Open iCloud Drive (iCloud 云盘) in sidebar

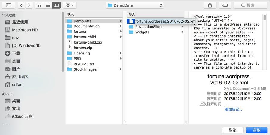point(22,116)
